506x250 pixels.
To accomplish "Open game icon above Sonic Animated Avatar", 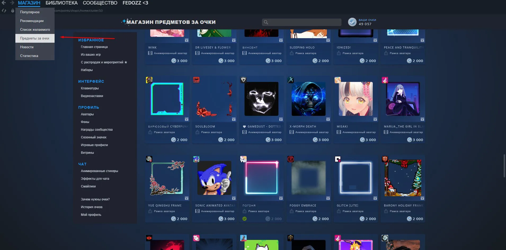I will (x=196, y=159).
